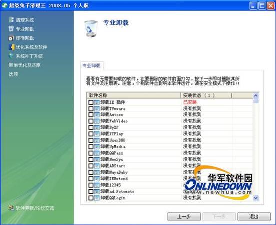Screen dimensions: 276x225
Task: Select the 卸载UserBHO checkbox
Action: click(91, 140)
